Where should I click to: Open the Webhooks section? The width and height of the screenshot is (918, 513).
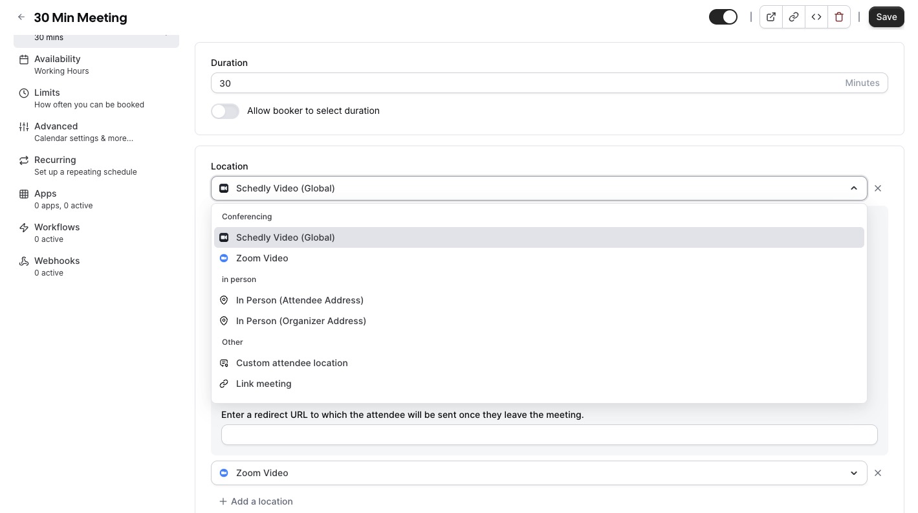[x=96, y=267]
